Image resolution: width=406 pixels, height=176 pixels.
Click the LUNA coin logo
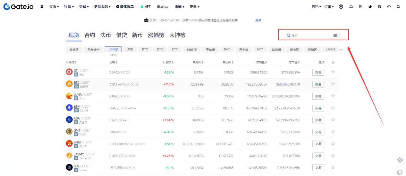(x=69, y=96)
